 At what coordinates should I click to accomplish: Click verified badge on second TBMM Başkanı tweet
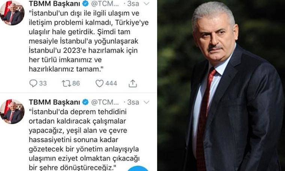(x=85, y=102)
